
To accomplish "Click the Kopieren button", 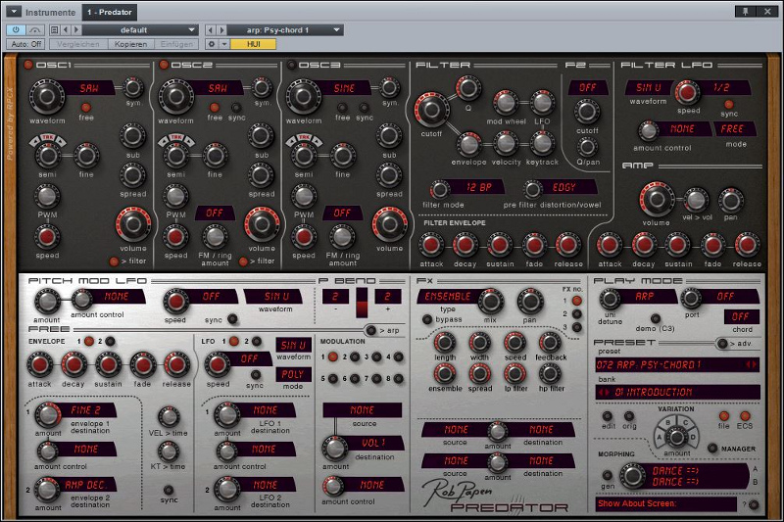I will click(x=130, y=44).
